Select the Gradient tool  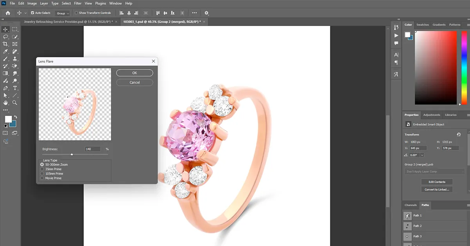[x=5, y=73]
